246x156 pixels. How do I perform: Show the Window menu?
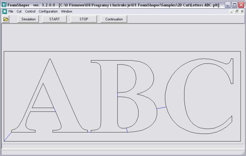[67, 12]
